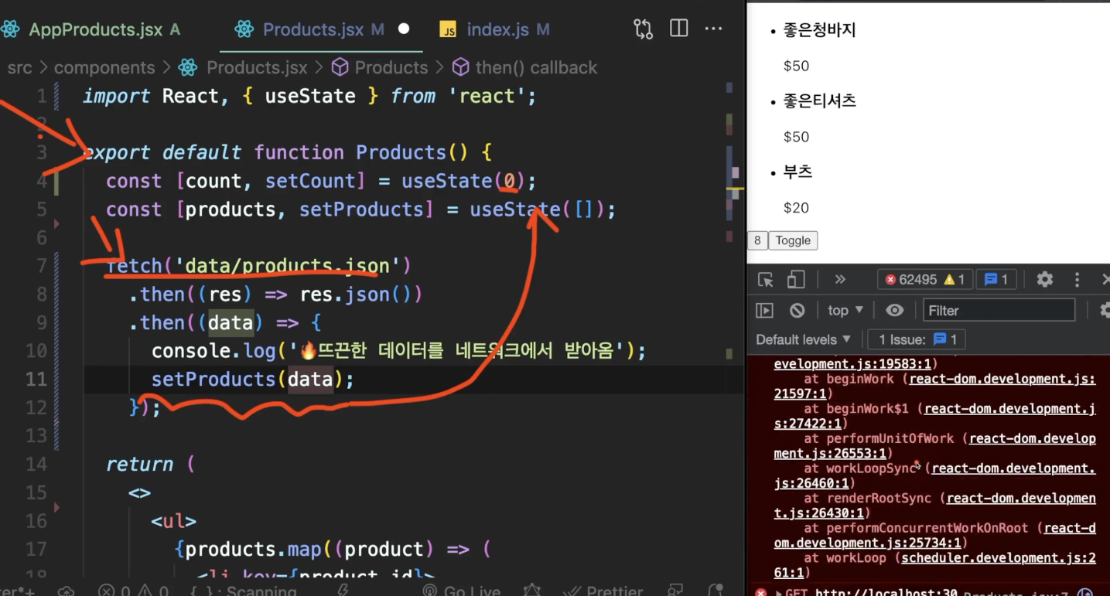
Task: Toggle the device toolbar icon in DevTools
Action: tap(796, 280)
